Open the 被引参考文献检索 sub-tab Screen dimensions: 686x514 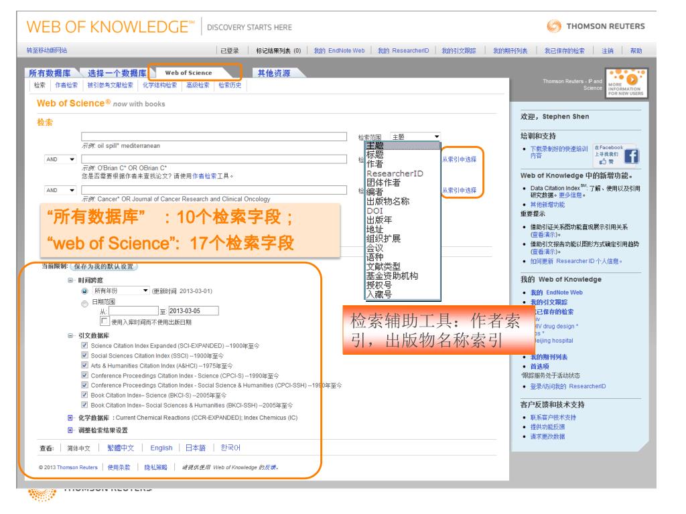(111, 85)
